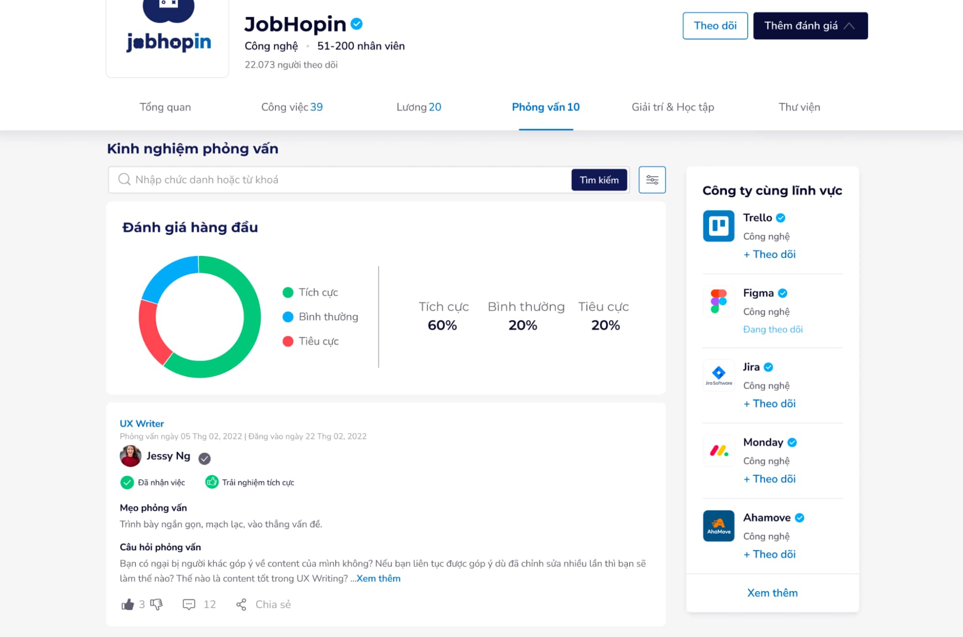The image size is (963, 637).
Task: Like the review with thumbs up
Action: (127, 604)
